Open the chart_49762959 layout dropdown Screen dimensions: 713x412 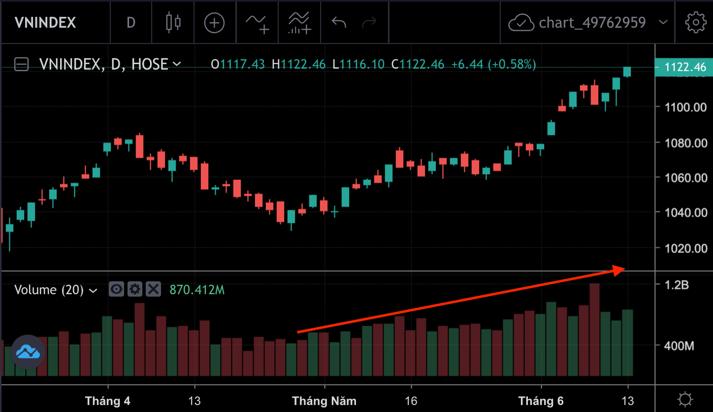tap(663, 23)
